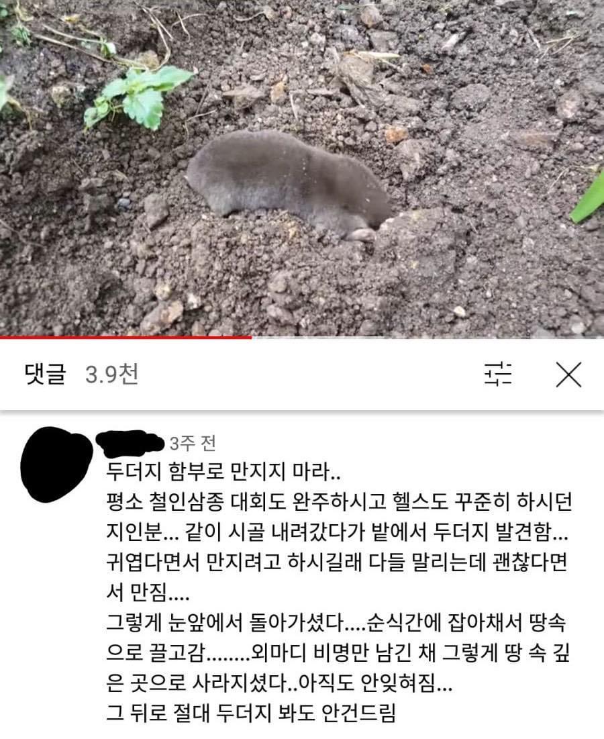Tap the last line "그 뒤로 절대 두더지"
Image resolution: width=604 pixels, height=739 pixels.
pyautogui.click(x=251, y=713)
